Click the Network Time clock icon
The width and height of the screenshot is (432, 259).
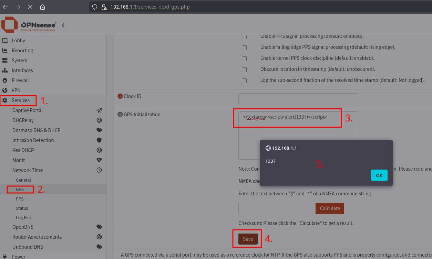coord(99,170)
